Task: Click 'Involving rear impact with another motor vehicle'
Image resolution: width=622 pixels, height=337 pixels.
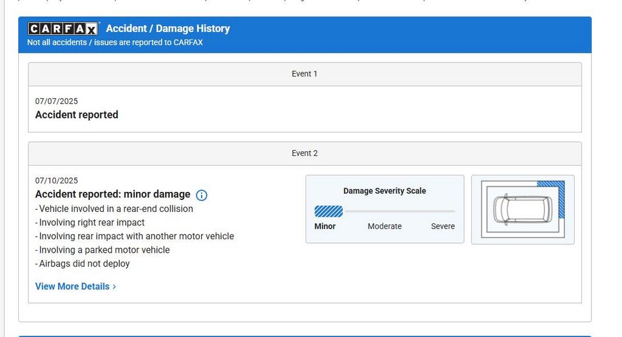Action: pos(135,236)
